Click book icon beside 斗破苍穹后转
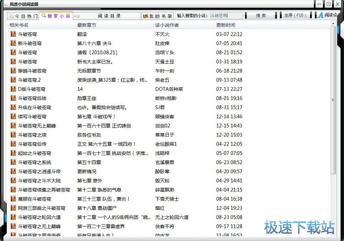 tap(13, 98)
